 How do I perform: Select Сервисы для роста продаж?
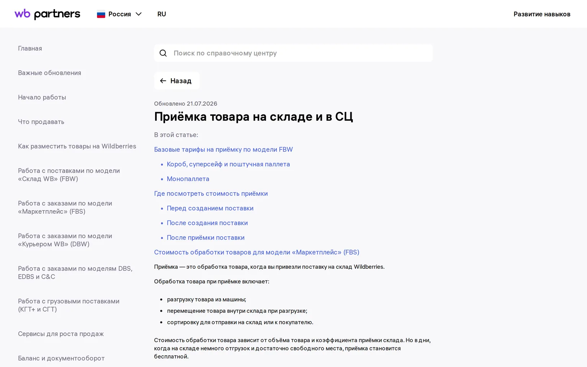click(61, 334)
